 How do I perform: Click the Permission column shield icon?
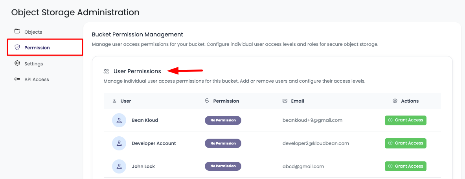(207, 101)
